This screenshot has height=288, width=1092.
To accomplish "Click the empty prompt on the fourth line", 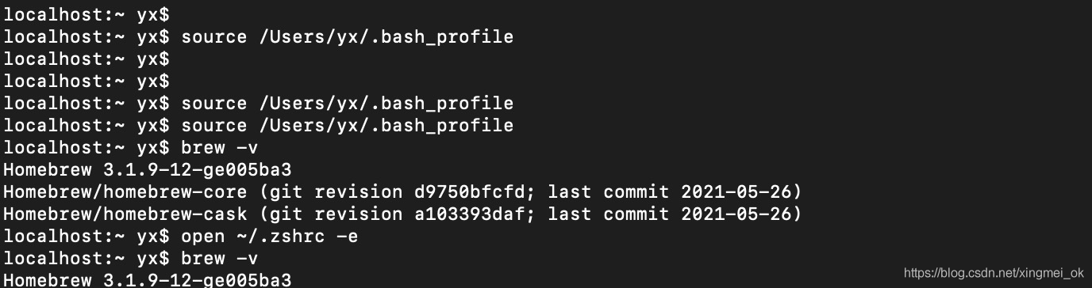I will (x=87, y=81).
